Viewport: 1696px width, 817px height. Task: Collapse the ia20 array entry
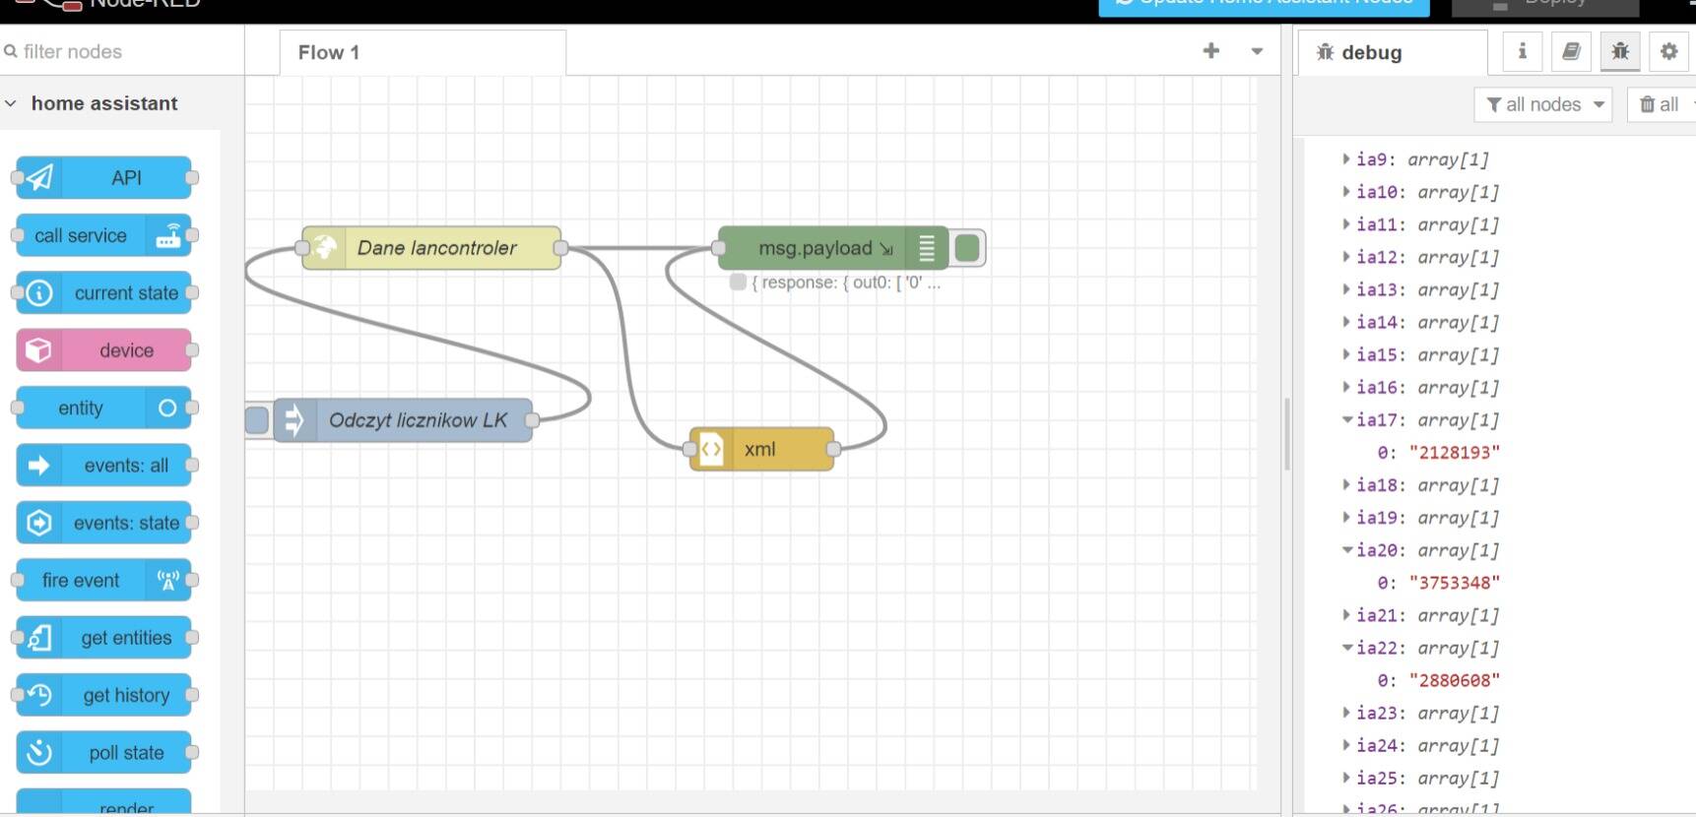click(x=1346, y=549)
